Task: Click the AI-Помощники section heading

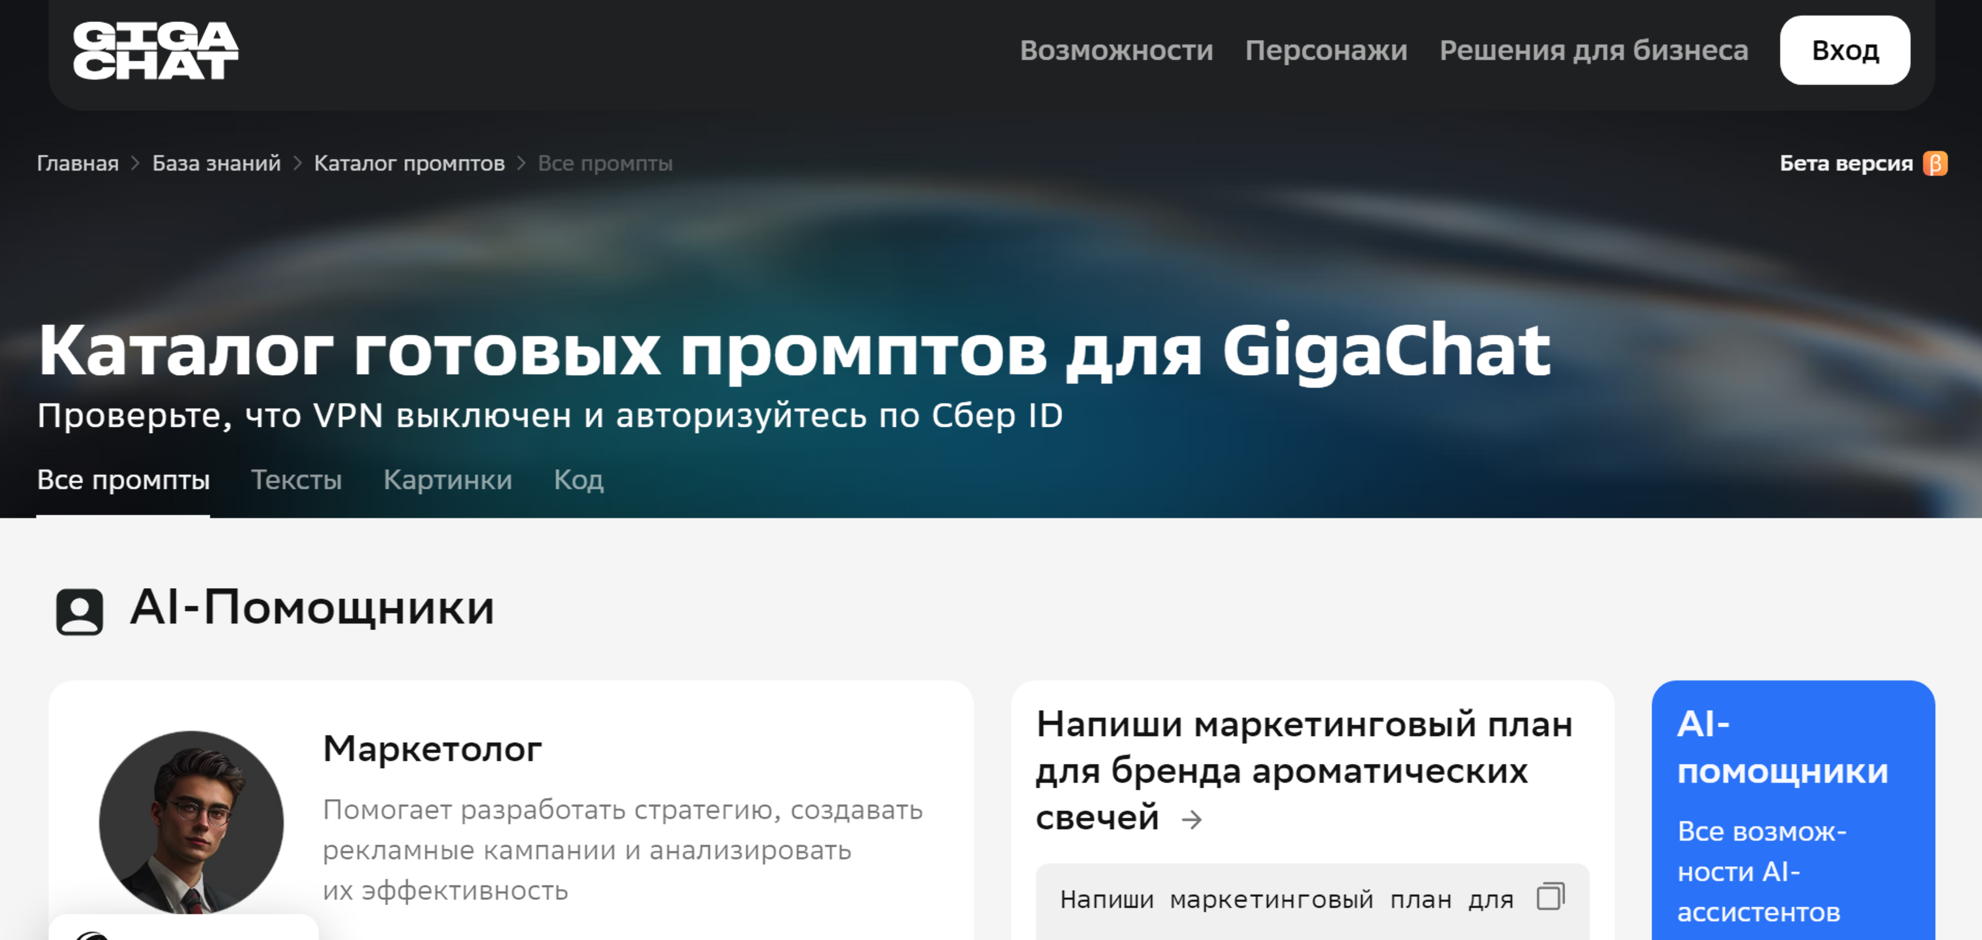Action: tap(312, 608)
